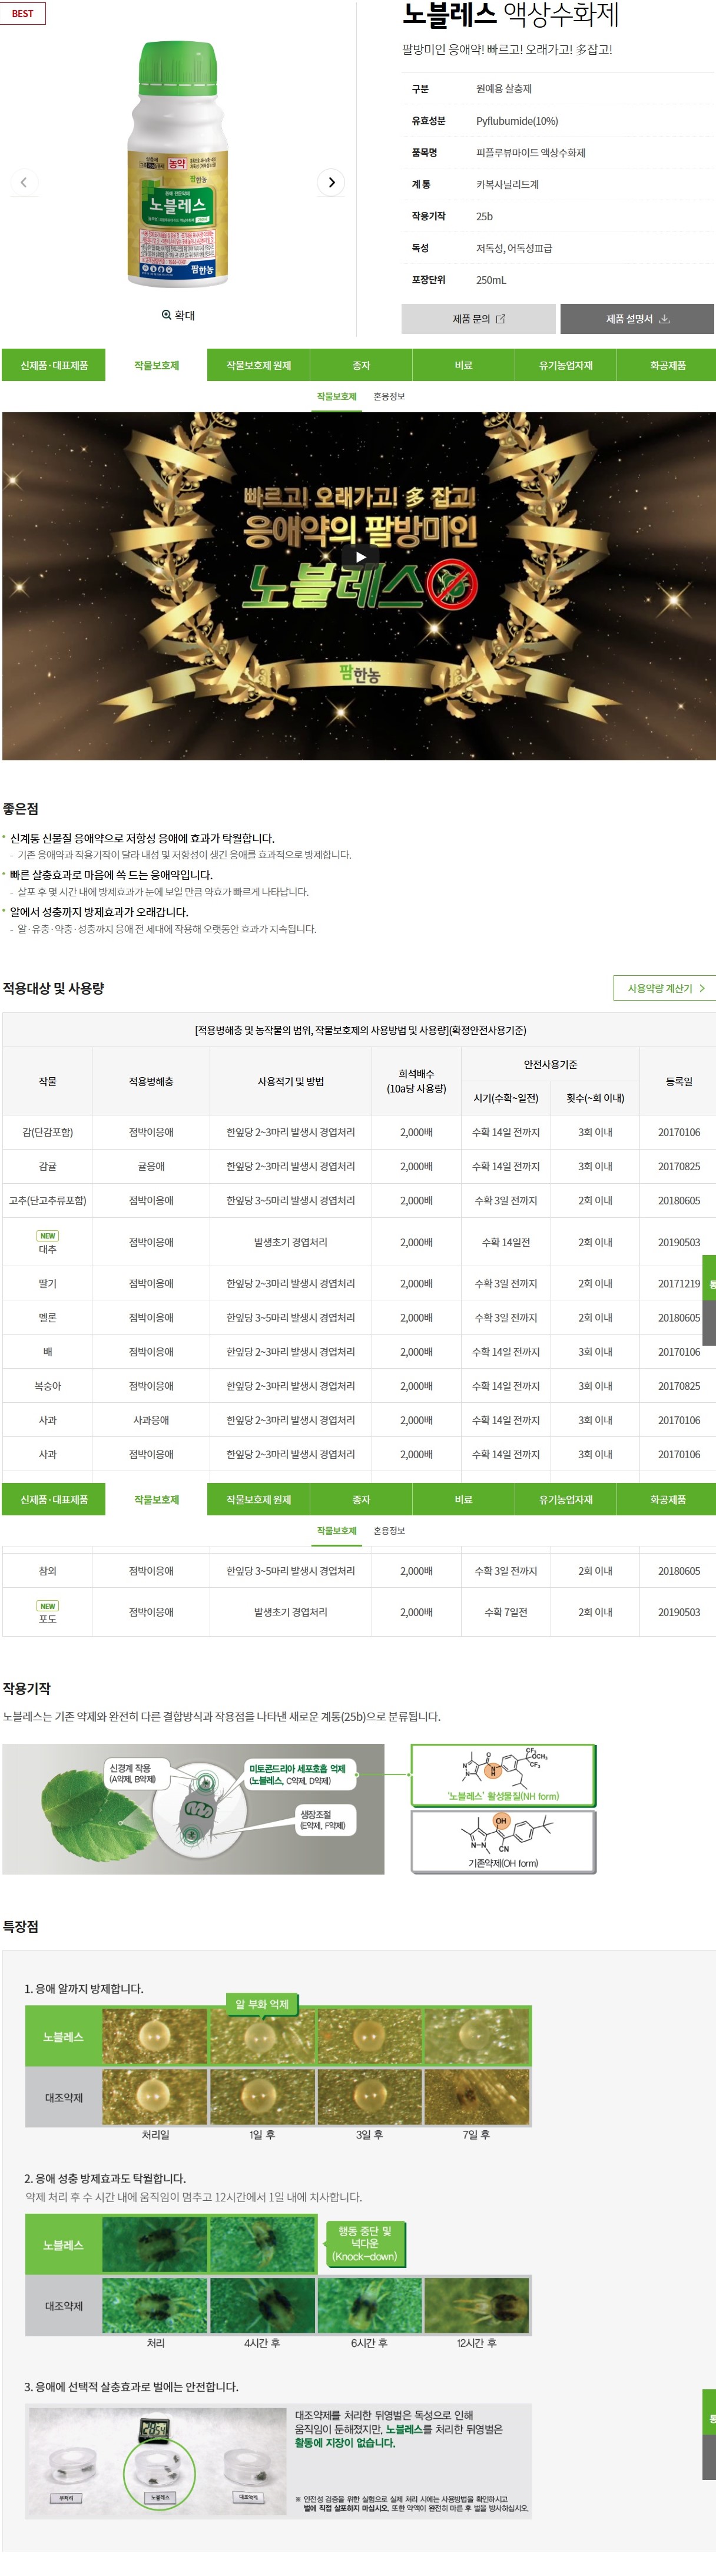716x2576 pixels.
Task: Go to 종자 in the nav above the video
Action: coord(361,365)
